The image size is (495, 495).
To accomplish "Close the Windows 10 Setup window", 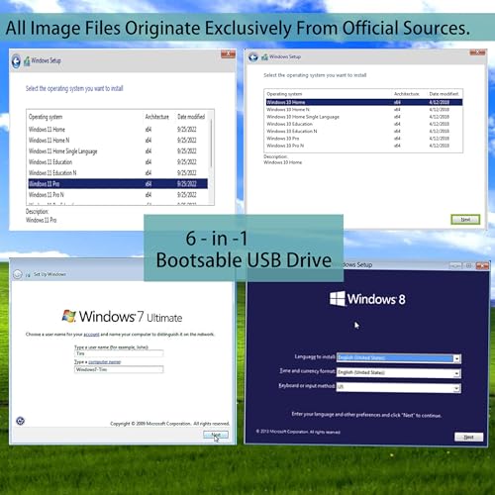I will pos(477,52).
